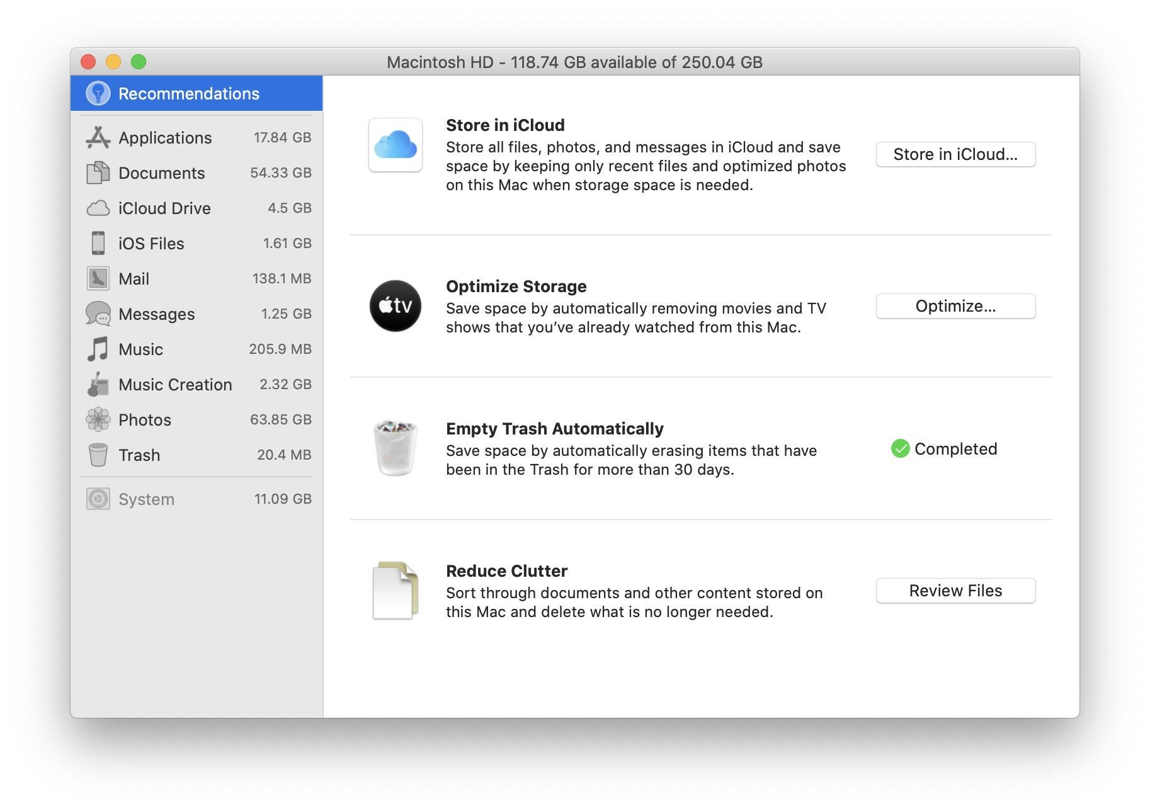Click the Documents sidebar icon
The height and width of the screenshot is (811, 1150).
coord(98,173)
